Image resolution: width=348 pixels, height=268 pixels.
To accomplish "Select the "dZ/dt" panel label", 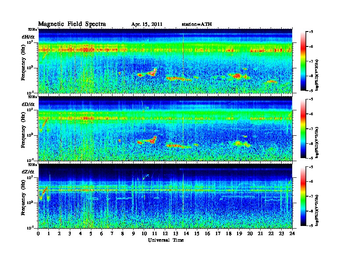I will pos(28,172).
